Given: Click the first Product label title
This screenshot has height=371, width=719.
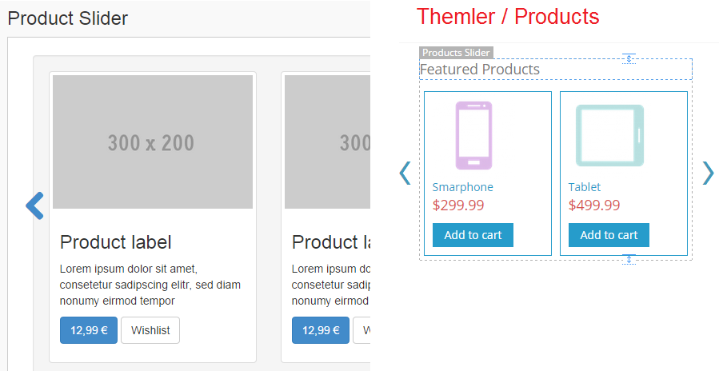Looking at the screenshot, I should pyautogui.click(x=116, y=242).
